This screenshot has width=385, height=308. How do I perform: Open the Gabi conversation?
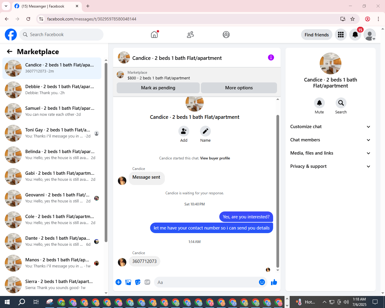(x=52, y=176)
